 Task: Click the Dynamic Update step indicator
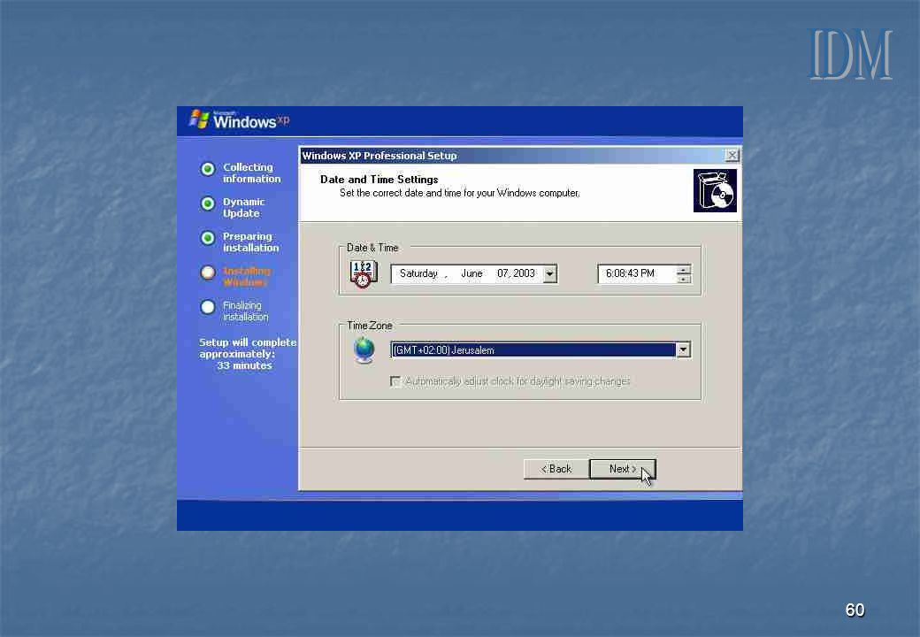pos(208,204)
